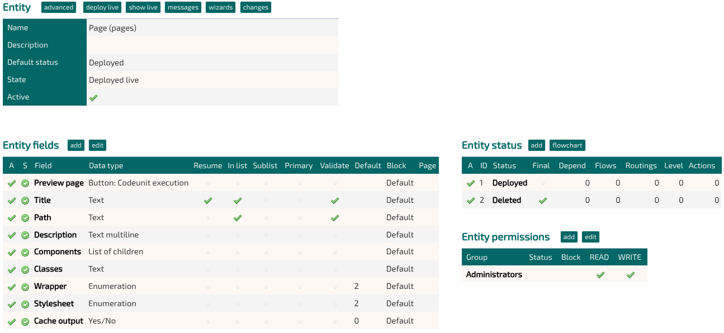Add a new entity field
The width and height of the screenshot is (724, 333).
coord(76,145)
